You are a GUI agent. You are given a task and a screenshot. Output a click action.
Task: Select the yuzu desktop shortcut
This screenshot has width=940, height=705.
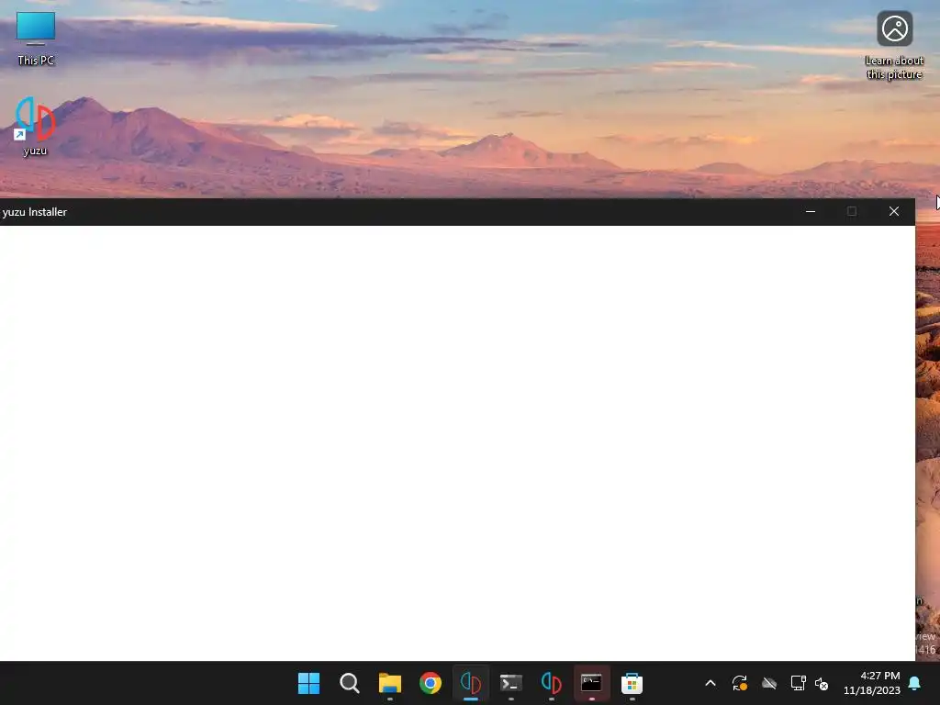point(35,127)
